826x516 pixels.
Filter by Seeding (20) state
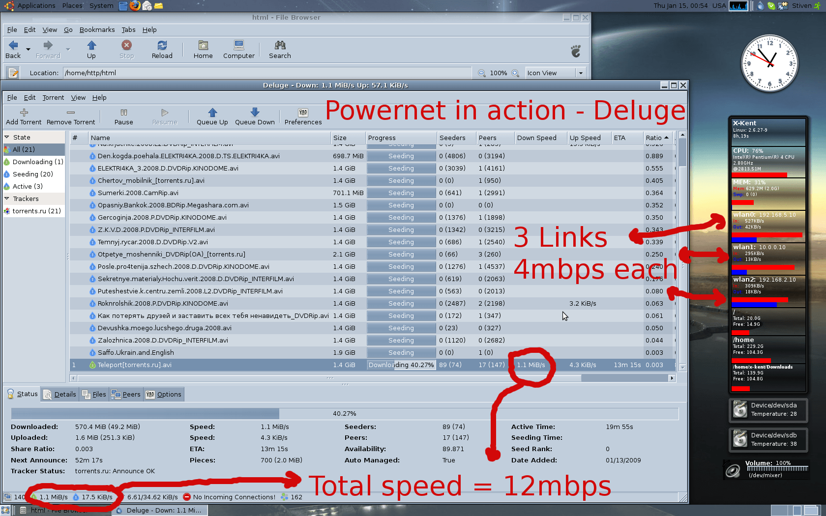[34, 174]
